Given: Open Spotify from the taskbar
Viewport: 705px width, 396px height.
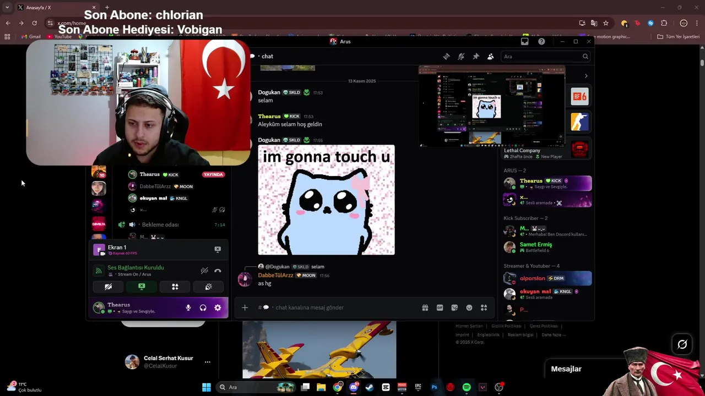Looking at the screenshot, I should (467, 387).
